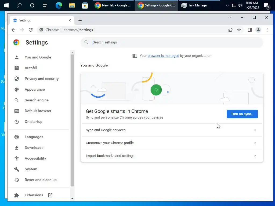Click the On startup power icon
The height and width of the screenshot is (206, 275).
[x=17, y=122]
